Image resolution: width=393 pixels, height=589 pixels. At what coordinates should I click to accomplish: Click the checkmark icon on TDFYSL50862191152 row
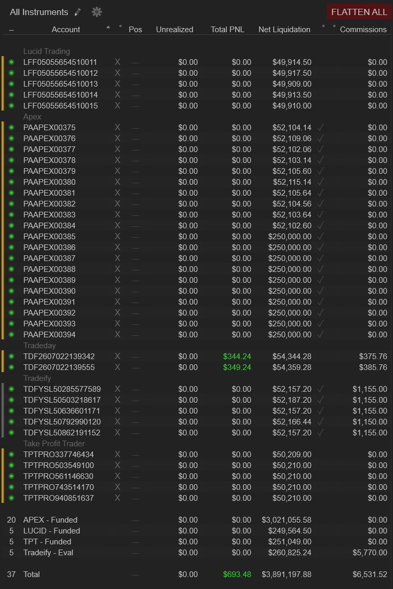[320, 432]
